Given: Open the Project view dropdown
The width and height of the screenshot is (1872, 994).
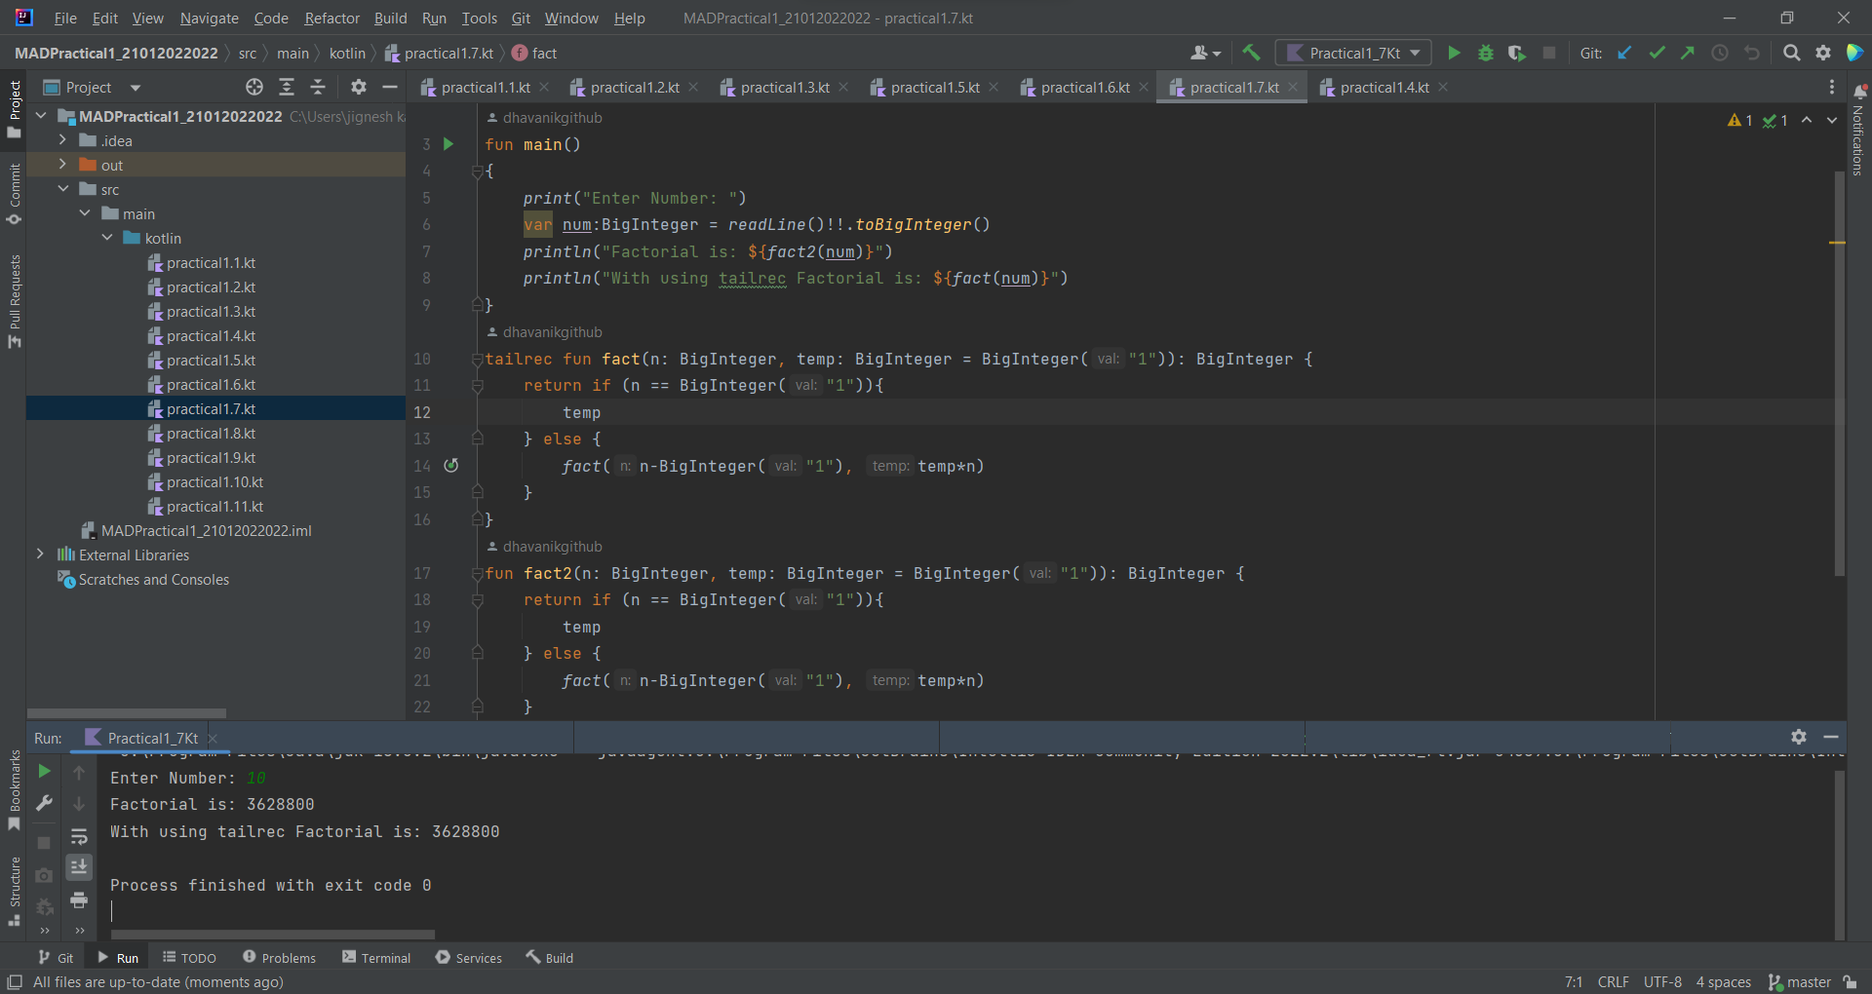Looking at the screenshot, I should tap(135, 87).
